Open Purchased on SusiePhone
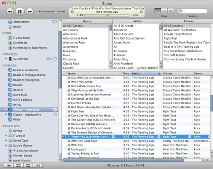213x169 pixels. pyautogui.click(x=30, y=48)
